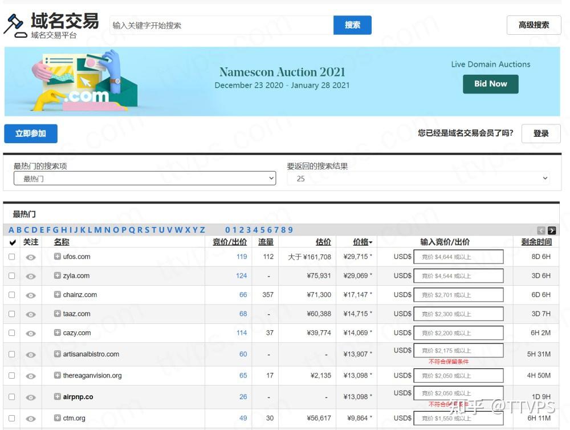Focus bid input for ufos.com
This screenshot has width=570, height=430.
click(x=458, y=257)
